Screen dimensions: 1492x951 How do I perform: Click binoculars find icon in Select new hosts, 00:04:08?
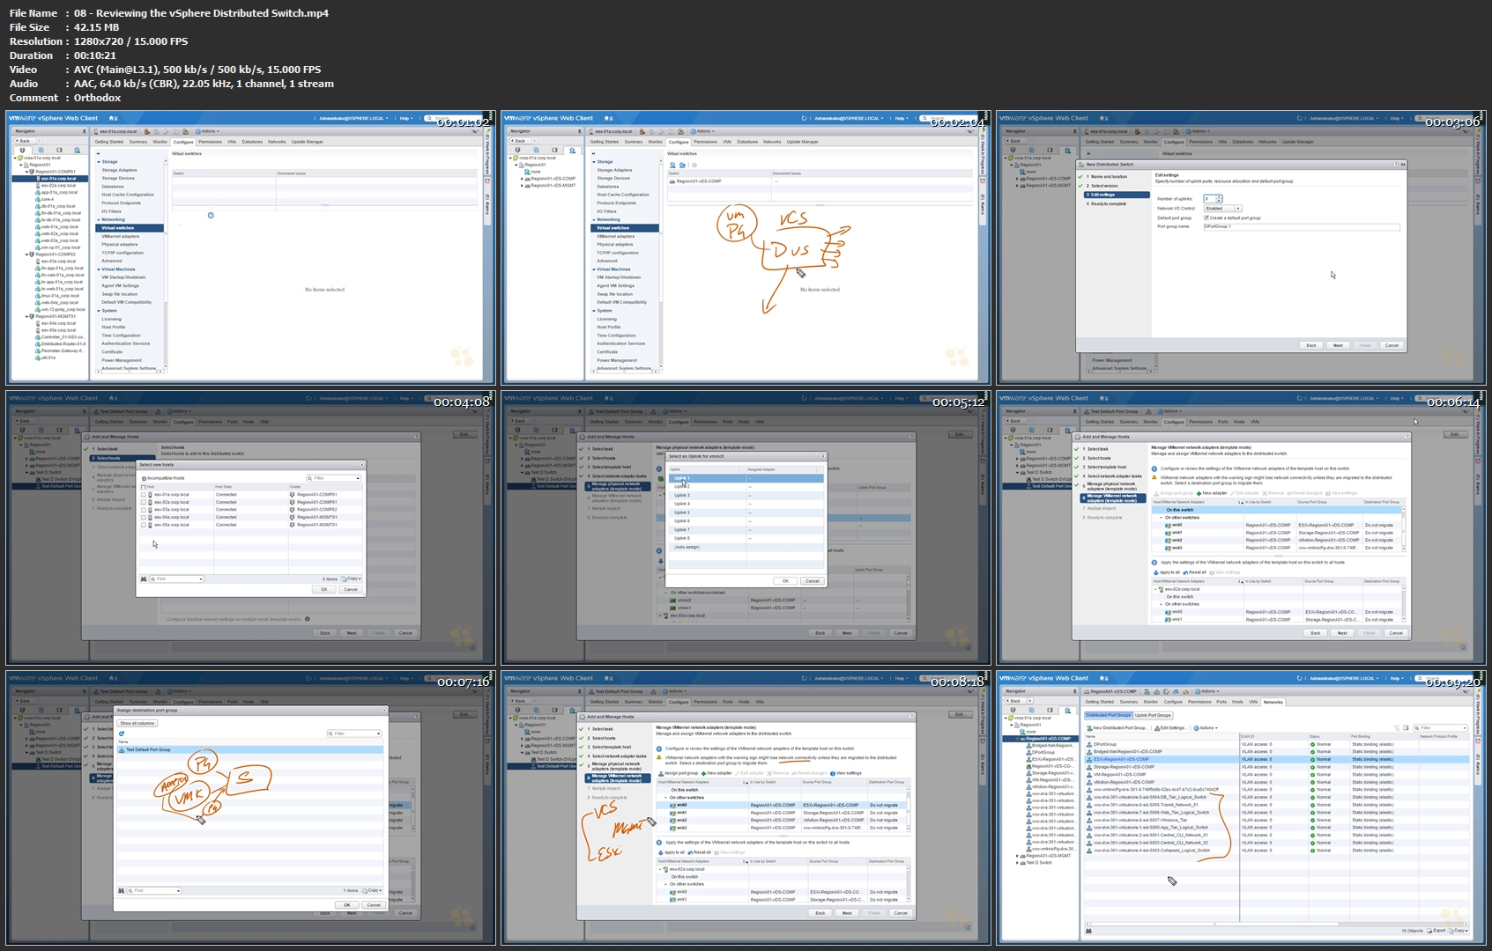coord(145,579)
